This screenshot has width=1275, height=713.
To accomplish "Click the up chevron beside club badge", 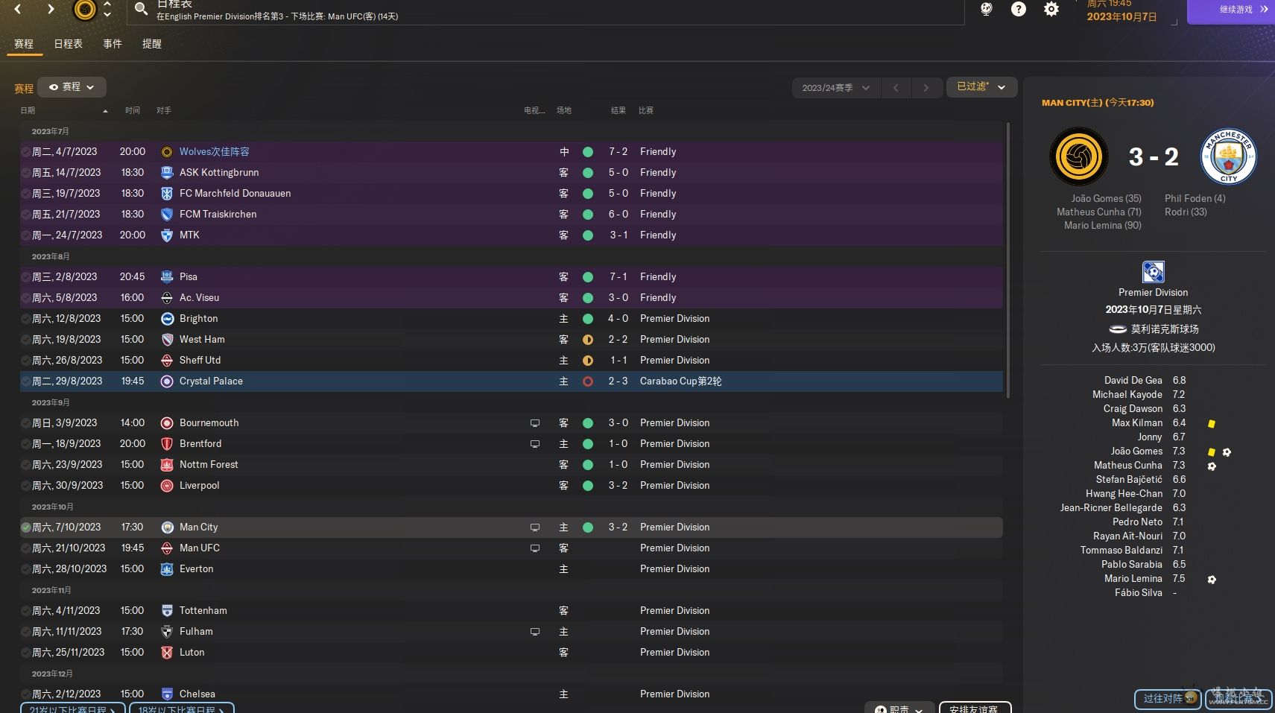I will point(107,4).
